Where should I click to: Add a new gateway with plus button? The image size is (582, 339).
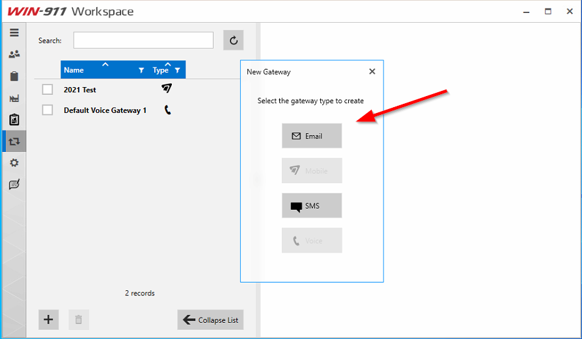[x=48, y=320]
